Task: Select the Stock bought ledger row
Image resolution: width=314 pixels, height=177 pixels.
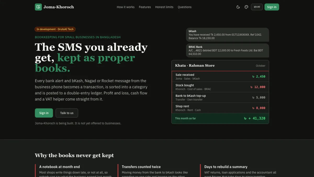Action: click(x=220, y=87)
